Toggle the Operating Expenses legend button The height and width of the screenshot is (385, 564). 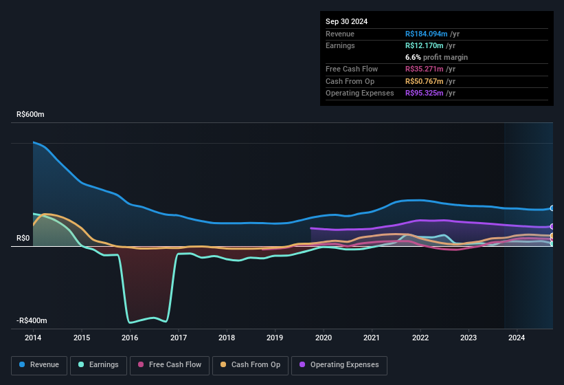point(339,365)
